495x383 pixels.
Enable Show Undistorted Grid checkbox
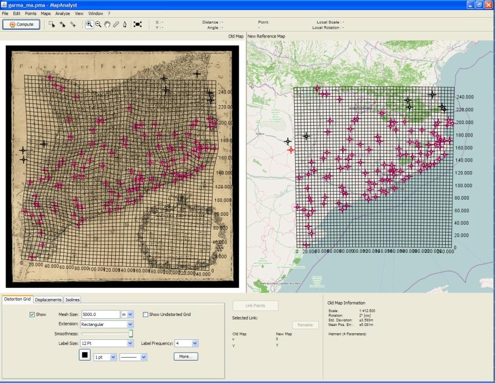click(145, 315)
